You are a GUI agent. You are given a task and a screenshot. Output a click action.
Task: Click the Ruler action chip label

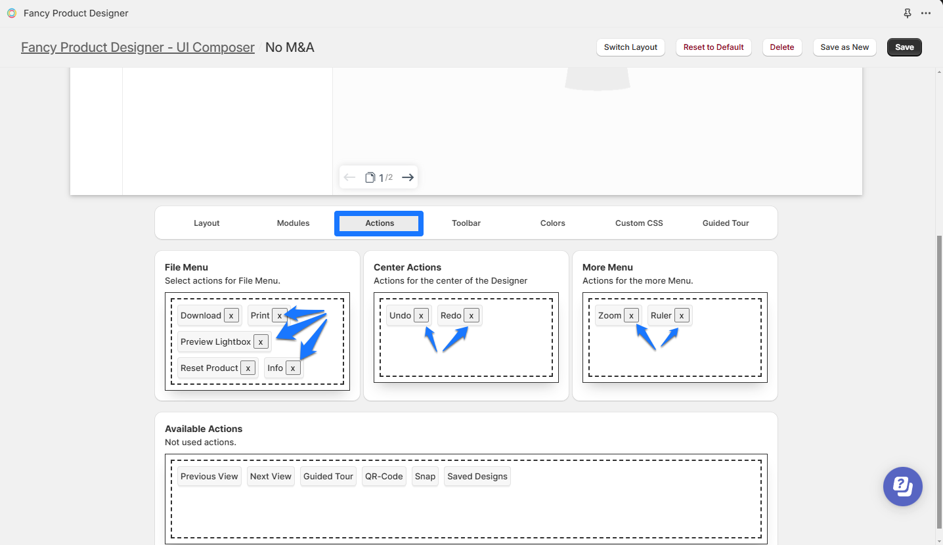point(661,316)
